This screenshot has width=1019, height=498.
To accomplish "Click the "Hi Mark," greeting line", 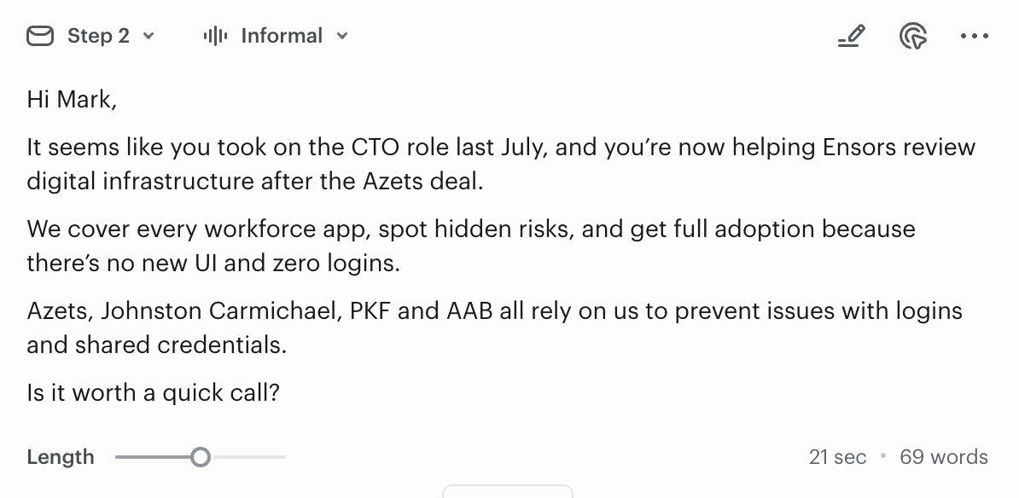I will (72, 100).
